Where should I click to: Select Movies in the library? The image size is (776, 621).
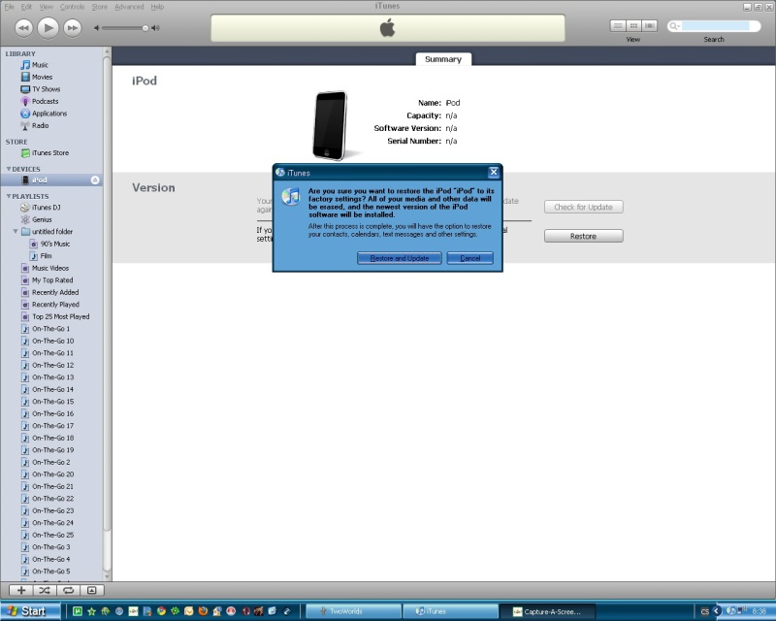42,77
